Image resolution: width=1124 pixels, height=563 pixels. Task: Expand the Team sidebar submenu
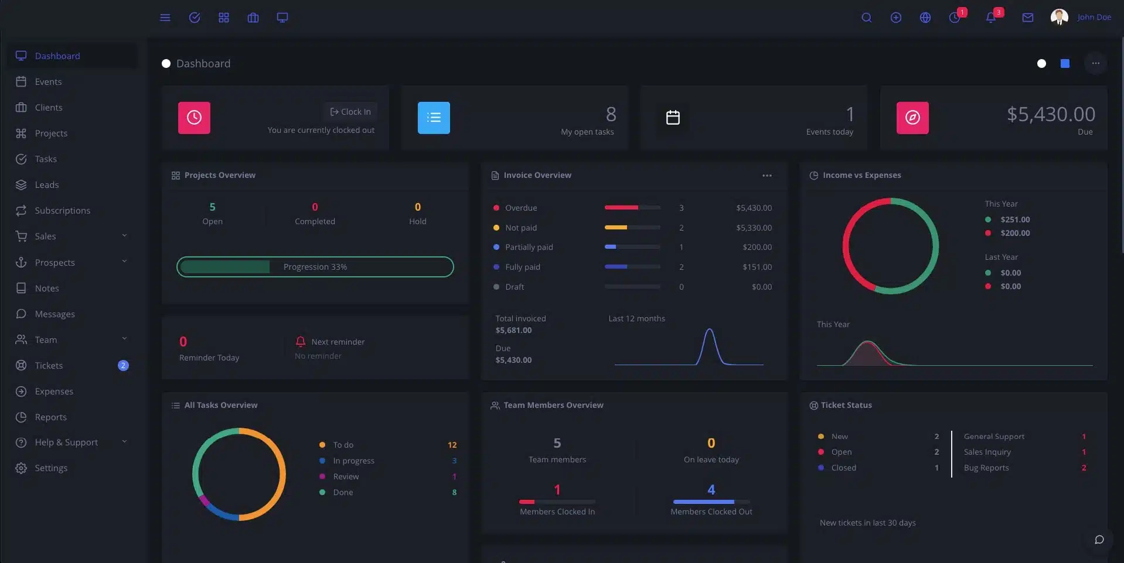[124, 339]
